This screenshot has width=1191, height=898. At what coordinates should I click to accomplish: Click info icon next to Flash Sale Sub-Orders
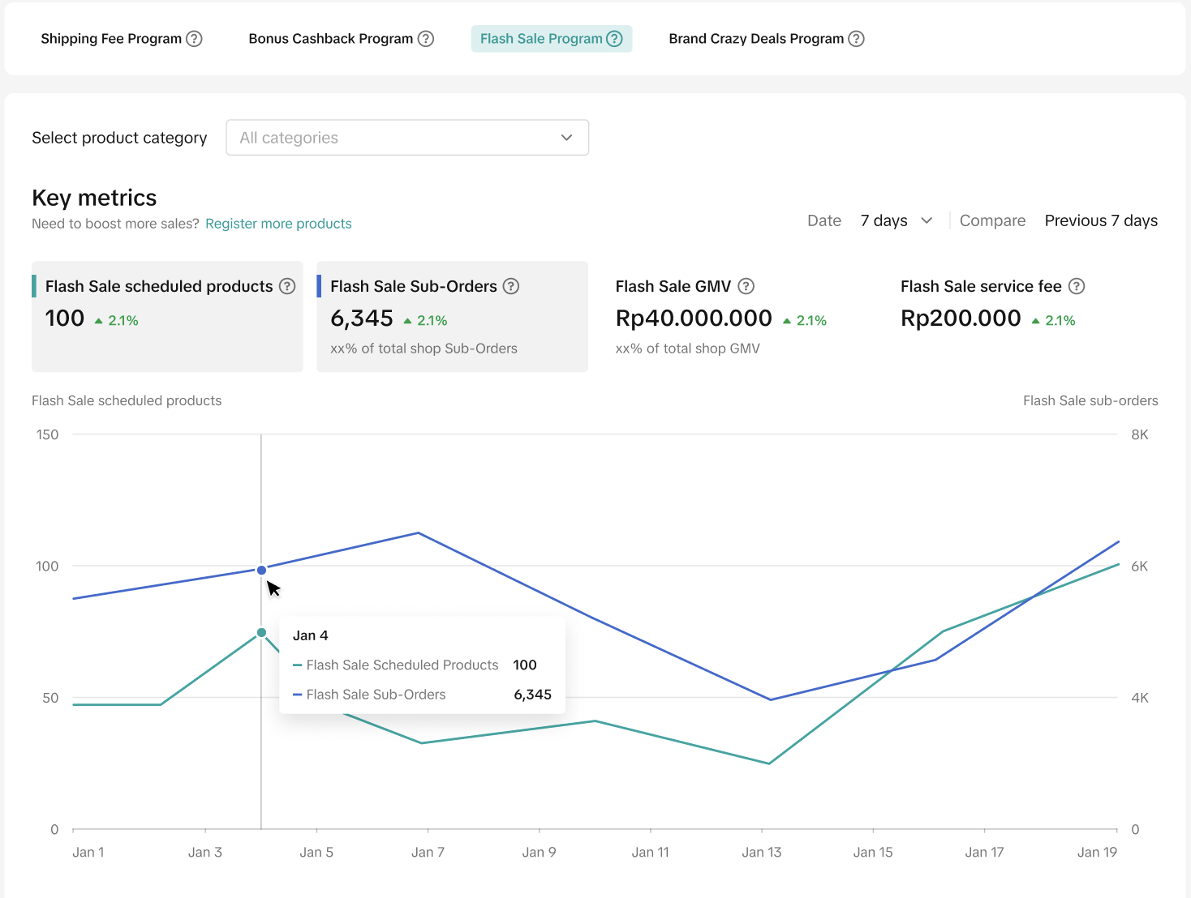[511, 286]
